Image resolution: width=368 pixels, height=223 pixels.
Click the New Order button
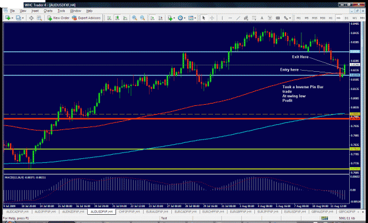click(x=58, y=18)
